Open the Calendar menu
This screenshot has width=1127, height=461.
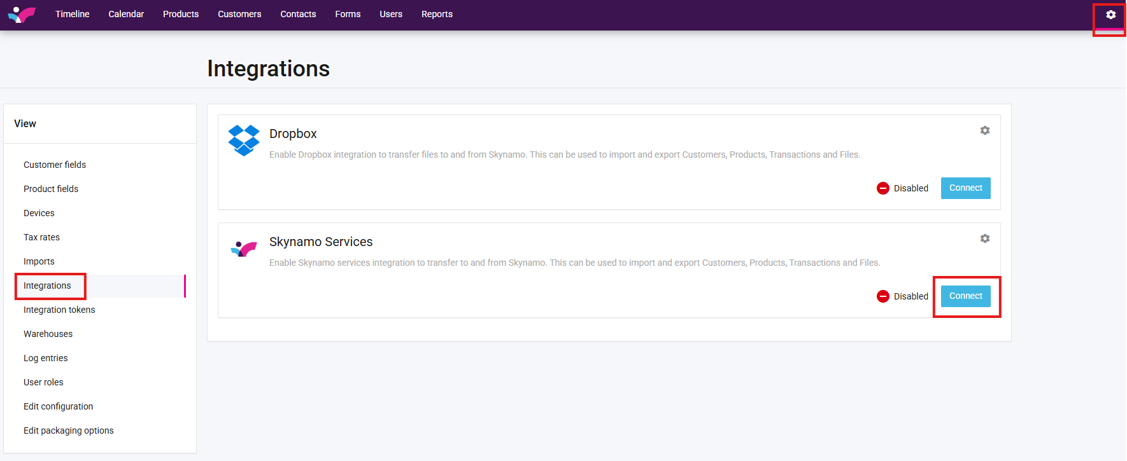click(x=126, y=14)
